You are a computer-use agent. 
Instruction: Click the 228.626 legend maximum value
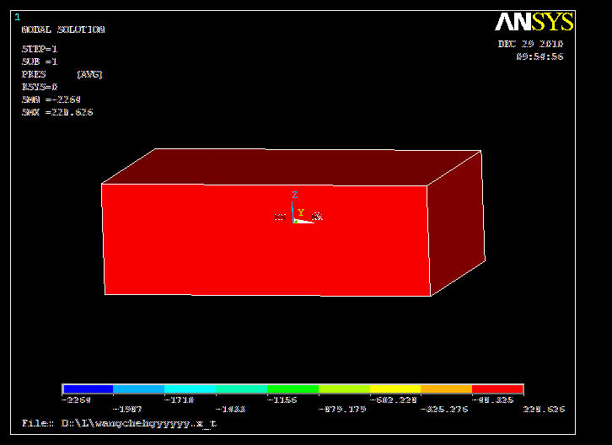click(544, 410)
